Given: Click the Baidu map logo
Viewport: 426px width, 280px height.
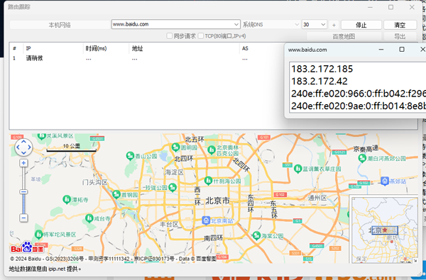Looking at the screenshot, I should click(27, 247).
